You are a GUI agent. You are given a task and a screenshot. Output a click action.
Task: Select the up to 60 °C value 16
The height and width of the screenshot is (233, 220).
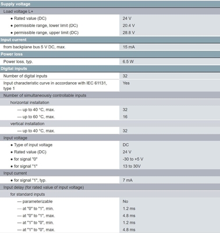(125, 116)
